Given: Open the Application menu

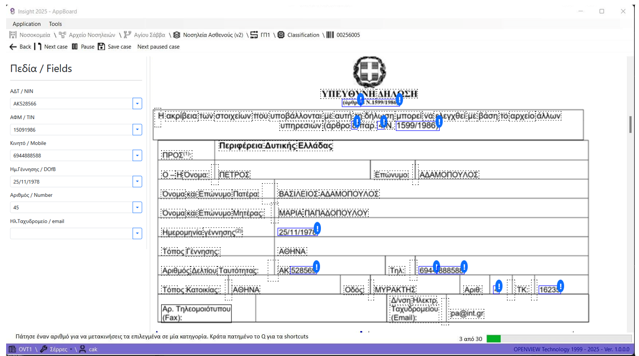Looking at the screenshot, I should click(26, 24).
